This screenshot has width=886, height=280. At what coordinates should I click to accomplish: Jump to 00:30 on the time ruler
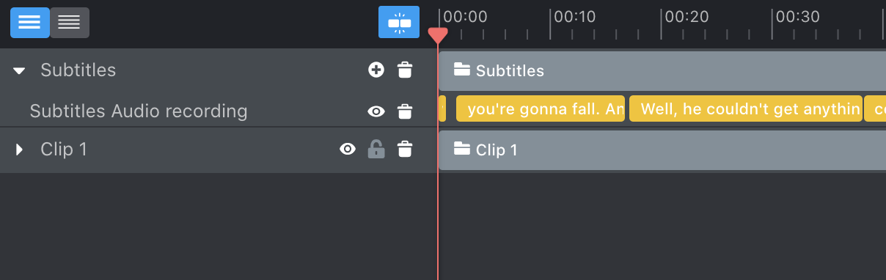pyautogui.click(x=798, y=16)
